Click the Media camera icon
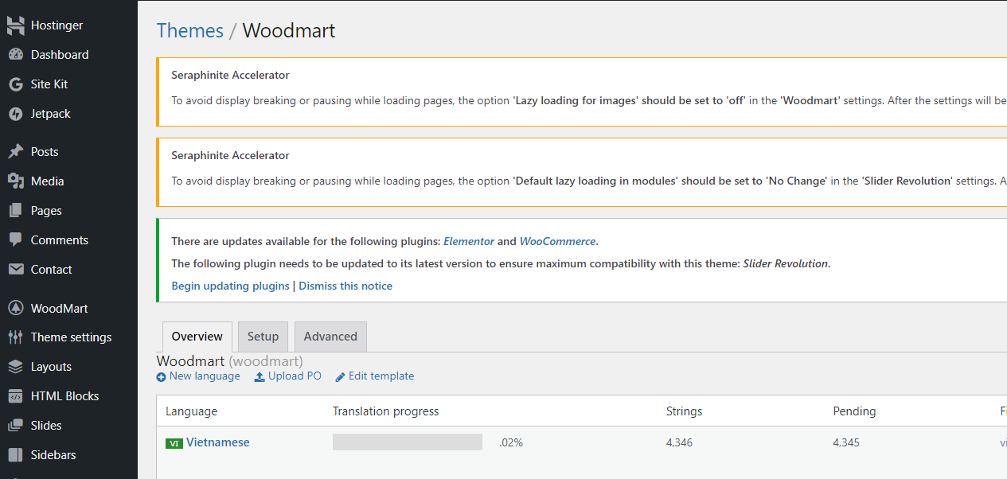Screen dimensions: 1007x479 15,181
